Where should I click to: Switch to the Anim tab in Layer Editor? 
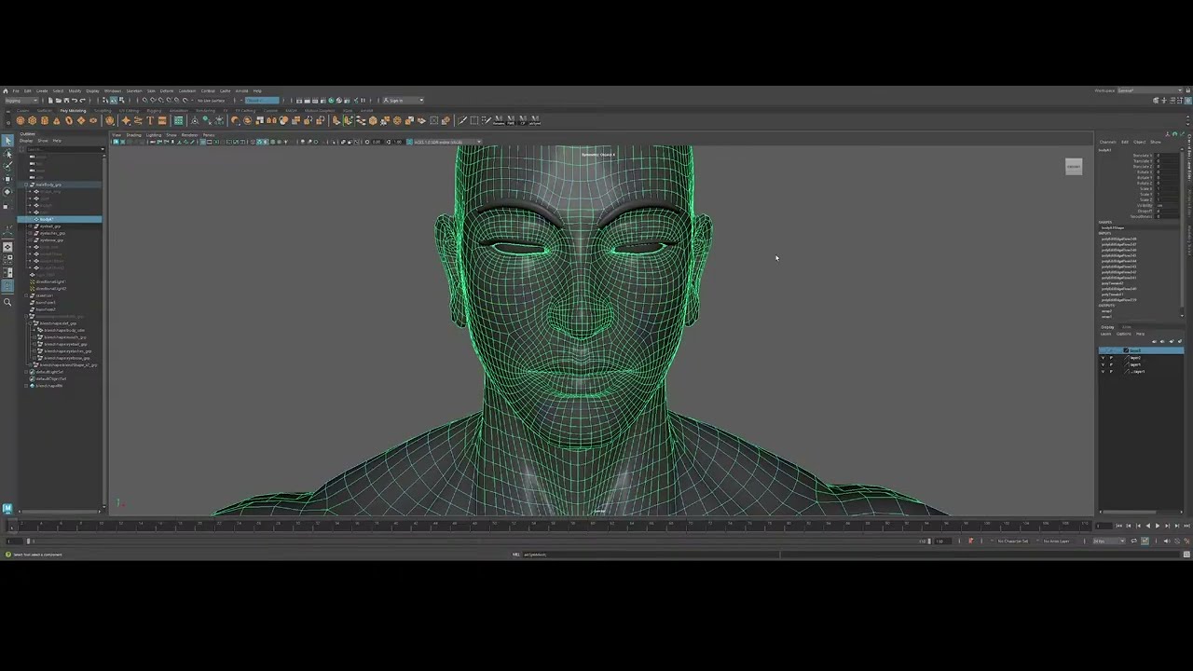pyautogui.click(x=1127, y=327)
